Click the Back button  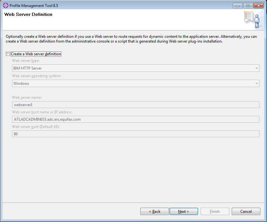tap(154, 211)
